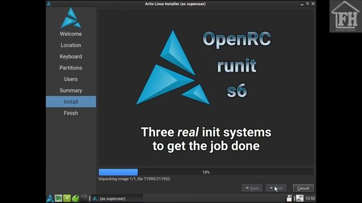The image size is (362, 203).
Task: Select the highlighted Install step
Action: 71,101
